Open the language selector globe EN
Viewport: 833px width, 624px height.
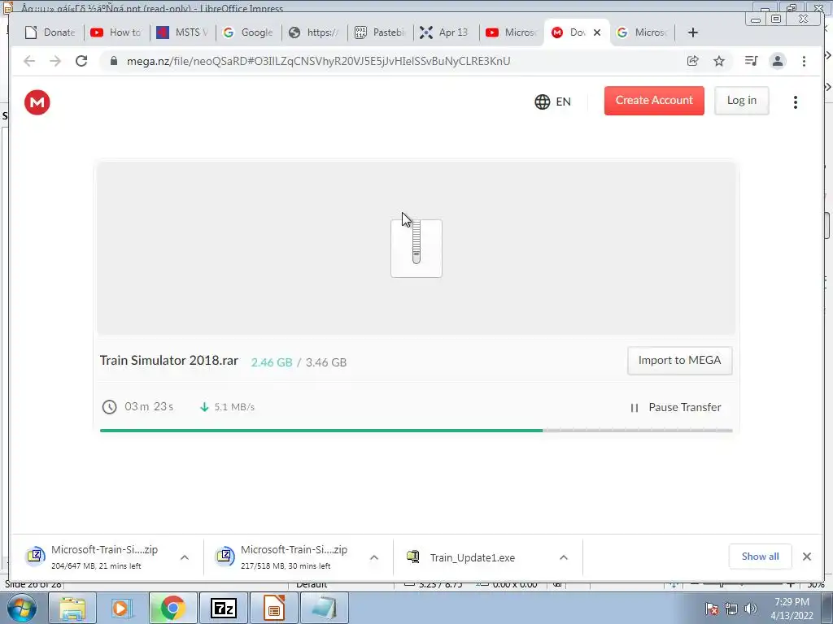[552, 102]
